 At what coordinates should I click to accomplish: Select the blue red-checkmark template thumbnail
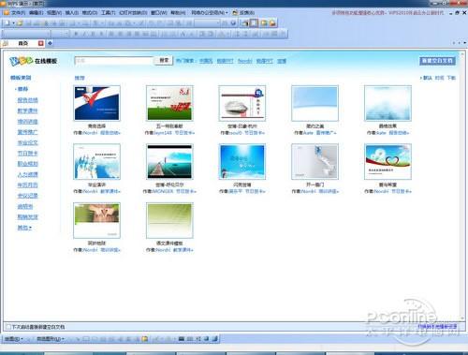coord(96,103)
